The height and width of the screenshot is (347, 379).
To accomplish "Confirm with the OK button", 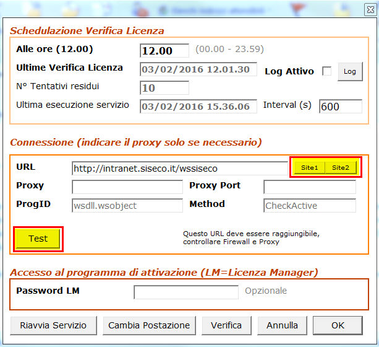I will pos(338,325).
